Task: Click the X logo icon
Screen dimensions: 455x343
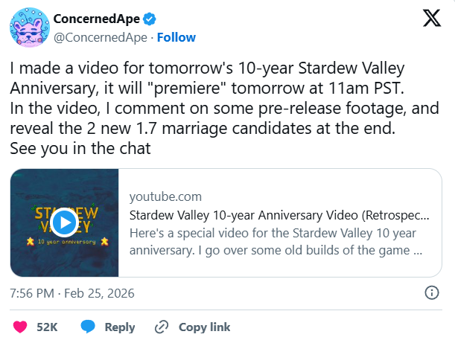Action: point(431,20)
